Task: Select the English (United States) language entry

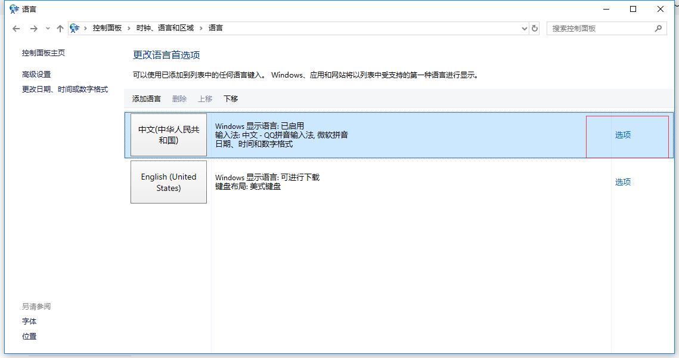Action: 169,182
